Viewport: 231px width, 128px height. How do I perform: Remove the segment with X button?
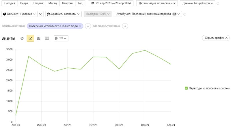(x=40, y=14)
